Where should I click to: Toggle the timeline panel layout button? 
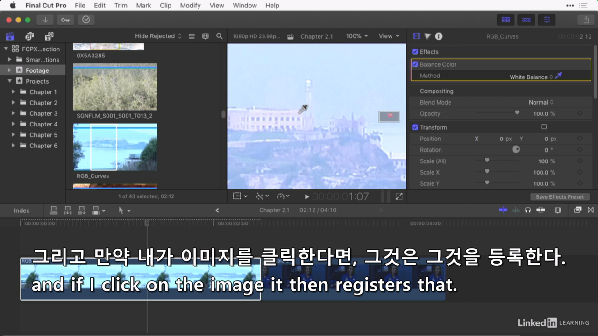(x=526, y=20)
